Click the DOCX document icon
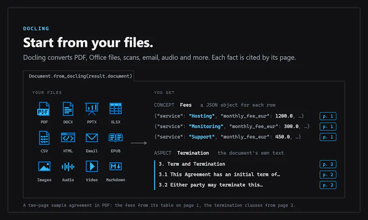This screenshot has height=220, width=368. [x=68, y=109]
